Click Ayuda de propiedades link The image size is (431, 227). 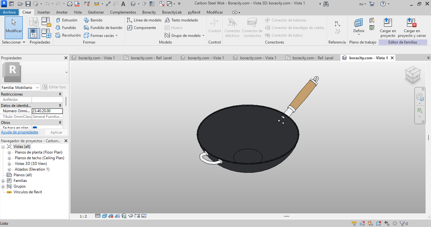[x=20, y=132]
